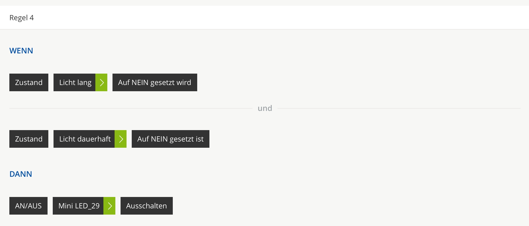
Task: Select the Mini LED_29 device block
Action: click(78, 206)
